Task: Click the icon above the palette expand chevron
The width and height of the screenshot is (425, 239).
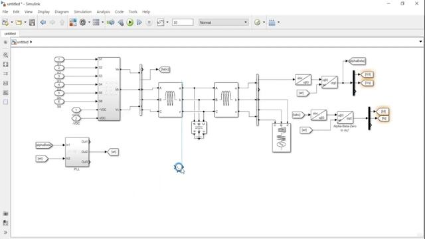Action: 5,223
